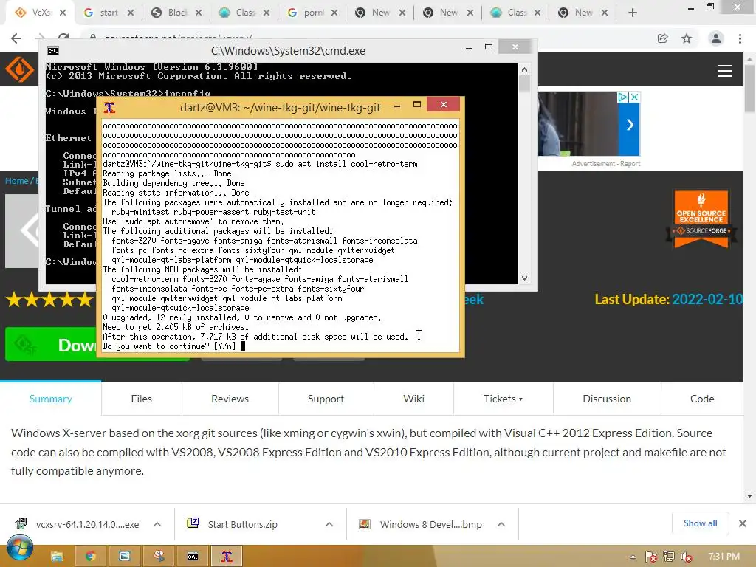Select the Files tab
The image size is (756, 567).
(x=141, y=399)
